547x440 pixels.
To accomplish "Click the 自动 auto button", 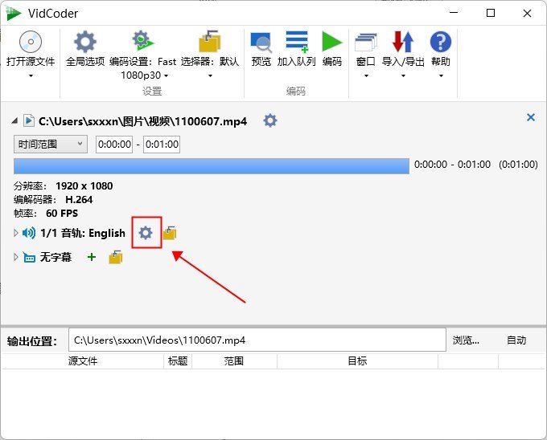I will [x=516, y=340].
